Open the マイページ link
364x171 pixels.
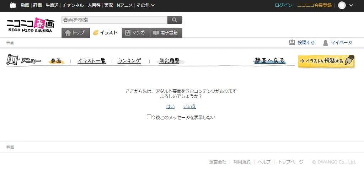(338, 43)
